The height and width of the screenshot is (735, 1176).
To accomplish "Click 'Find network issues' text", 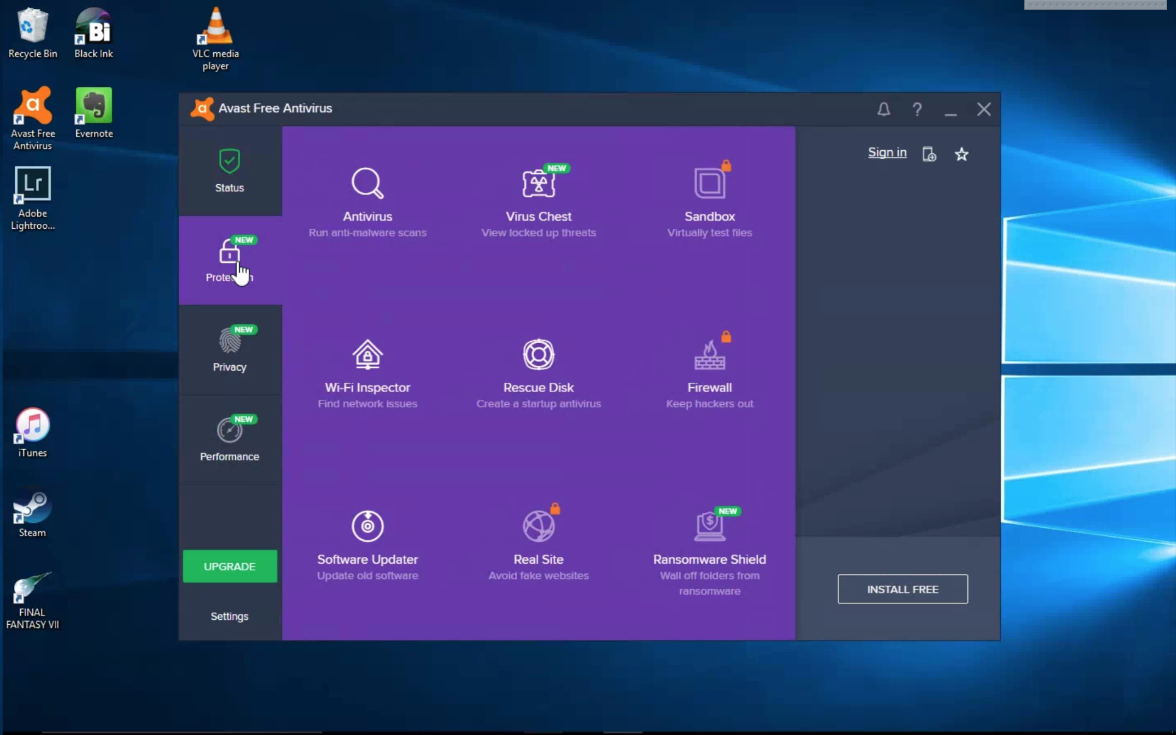I will (x=367, y=404).
